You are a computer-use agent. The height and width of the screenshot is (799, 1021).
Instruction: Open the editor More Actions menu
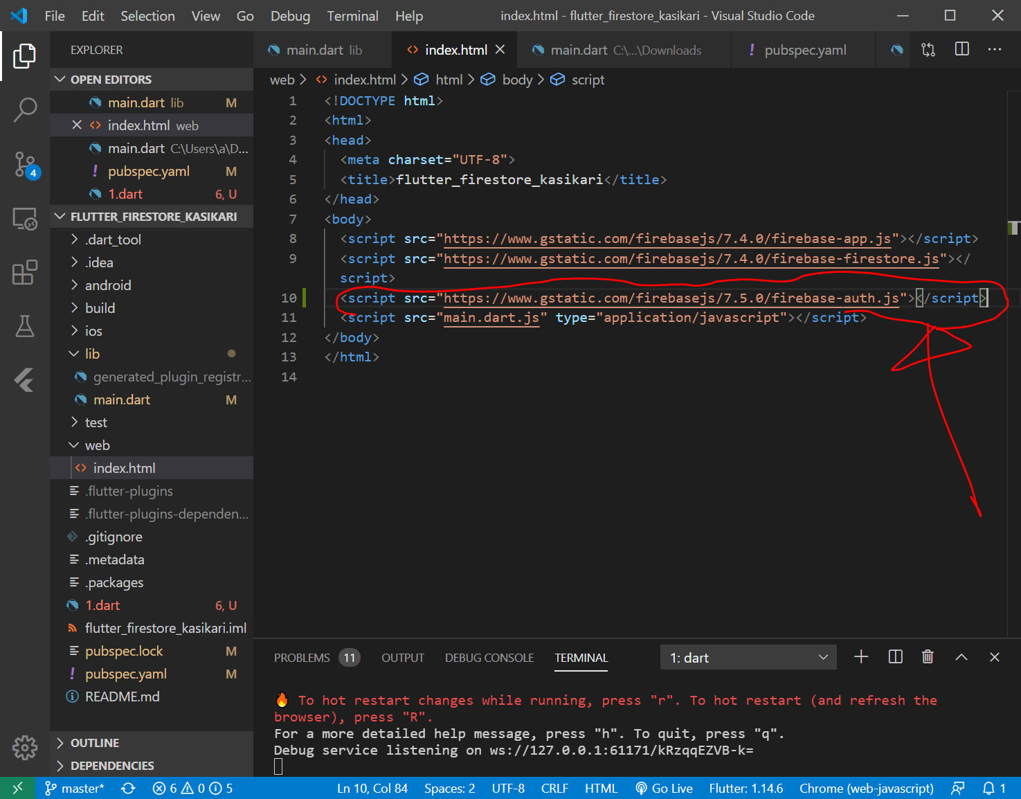point(995,49)
